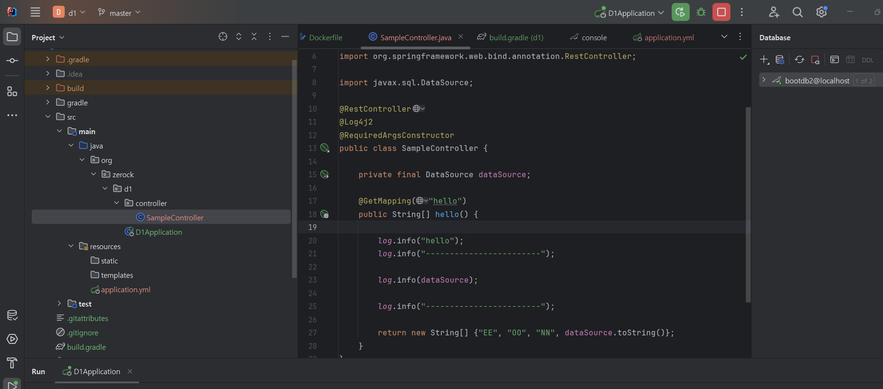Image resolution: width=883 pixels, height=389 pixels.
Task: Expand the bootdb2@localhost data source
Action: [764, 80]
